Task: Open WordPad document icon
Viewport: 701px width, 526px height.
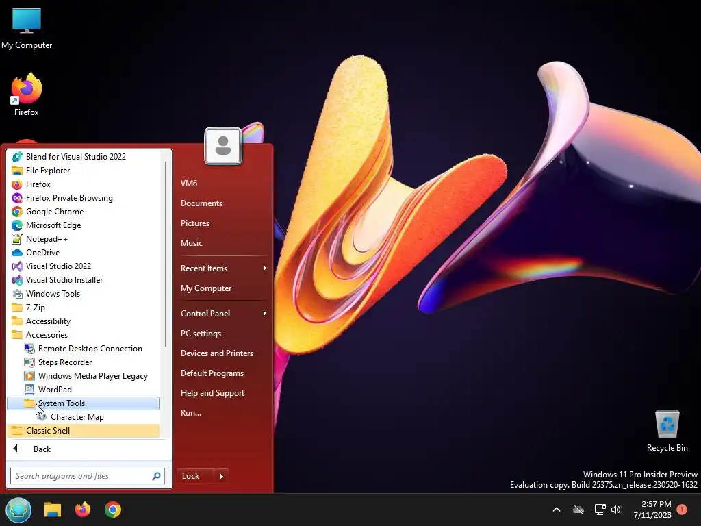Action: point(29,390)
